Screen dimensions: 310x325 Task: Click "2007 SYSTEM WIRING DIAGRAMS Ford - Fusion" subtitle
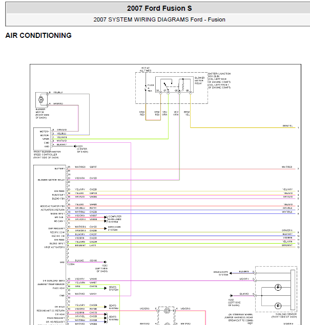159,19
